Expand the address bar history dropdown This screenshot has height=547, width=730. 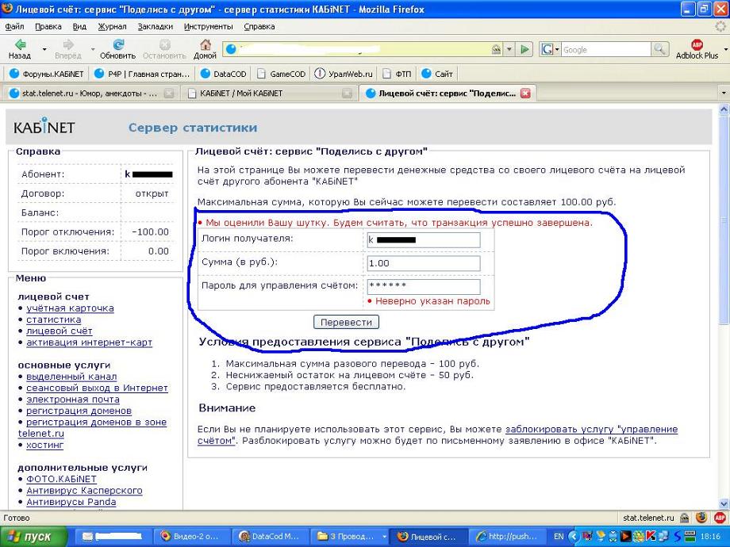pos(509,49)
